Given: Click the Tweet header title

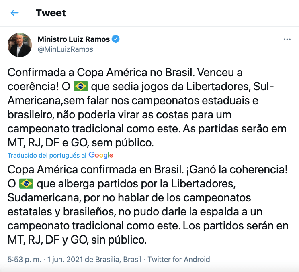Looking at the screenshot, I should tap(51, 13).
